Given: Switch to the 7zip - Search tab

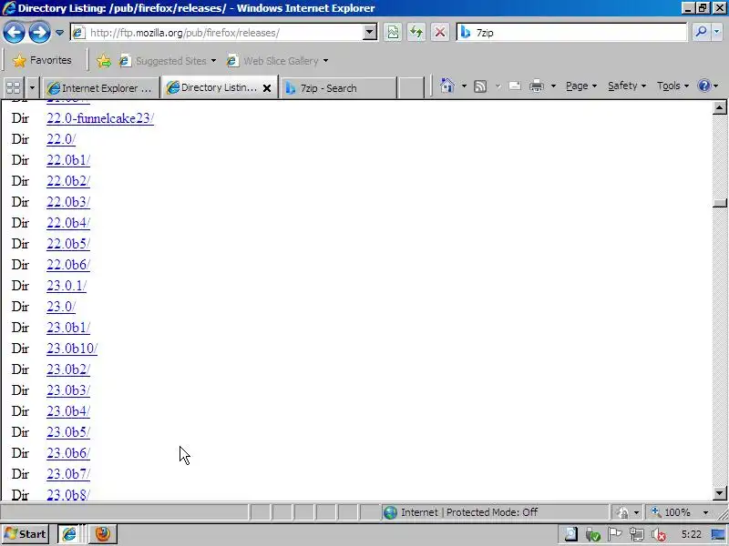Looking at the screenshot, I should point(338,87).
